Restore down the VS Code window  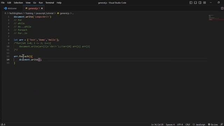click(x=218, y=2)
